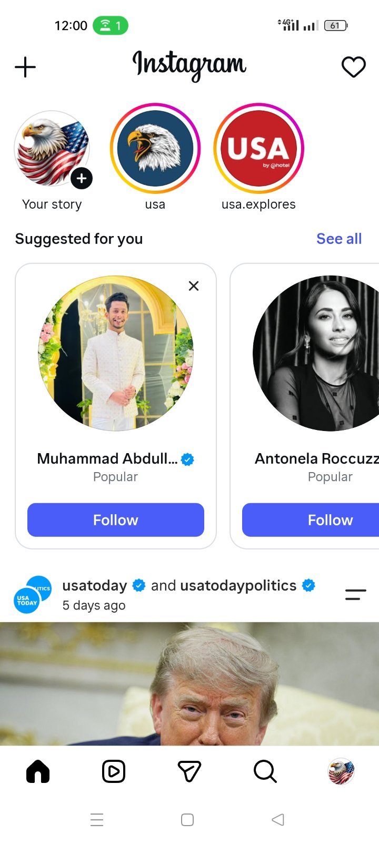Viewport: 379px width, 843px height.
Task: Open your profile avatar in bottom bar
Action: (341, 772)
